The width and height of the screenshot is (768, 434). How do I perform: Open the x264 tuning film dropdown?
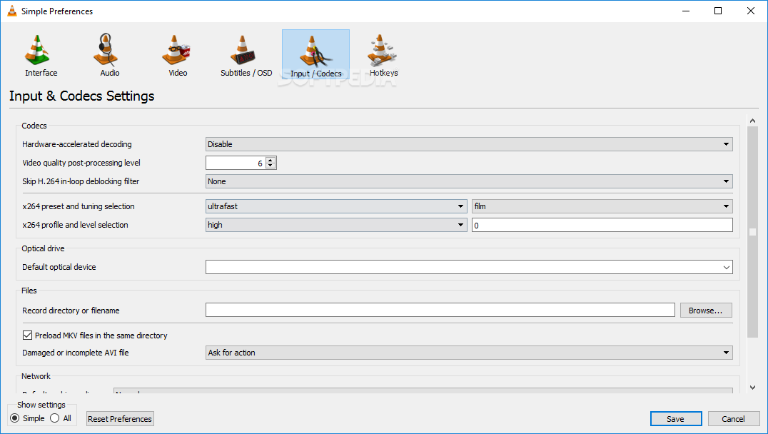[x=602, y=206]
